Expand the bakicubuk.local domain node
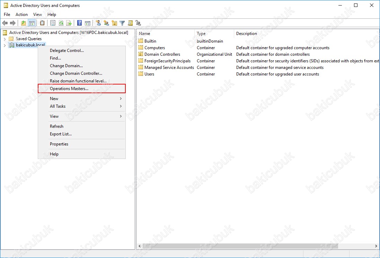The image size is (380, 258). 5,45
